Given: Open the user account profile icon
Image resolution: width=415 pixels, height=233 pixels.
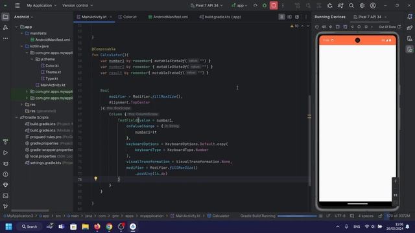Looking at the screenshot, I should pyautogui.click(x=373, y=5).
